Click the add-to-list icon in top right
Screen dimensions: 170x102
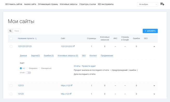tap(162, 4)
